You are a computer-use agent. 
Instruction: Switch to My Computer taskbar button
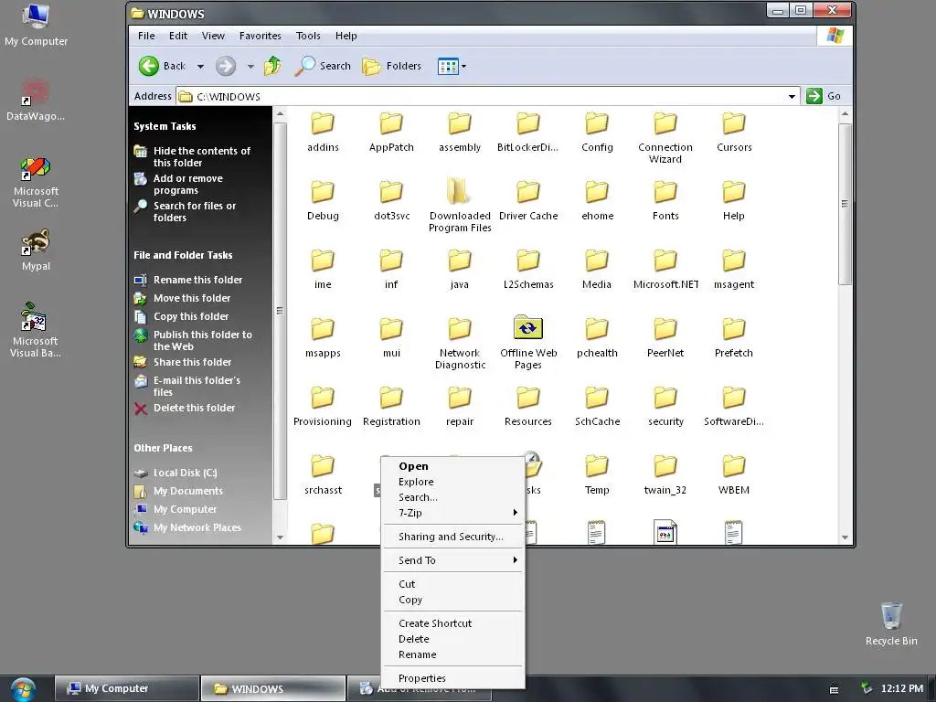coord(126,688)
